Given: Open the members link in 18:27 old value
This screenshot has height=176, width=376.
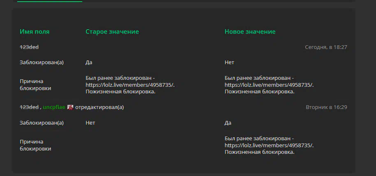Looking at the screenshot, I should click(130, 85).
